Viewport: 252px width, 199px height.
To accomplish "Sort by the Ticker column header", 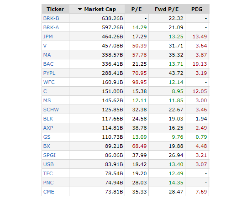I will click(55, 9).
